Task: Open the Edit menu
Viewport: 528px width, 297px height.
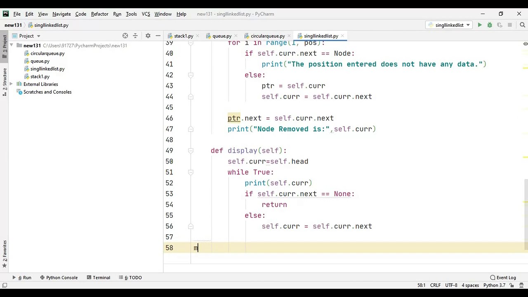Action: point(29,14)
